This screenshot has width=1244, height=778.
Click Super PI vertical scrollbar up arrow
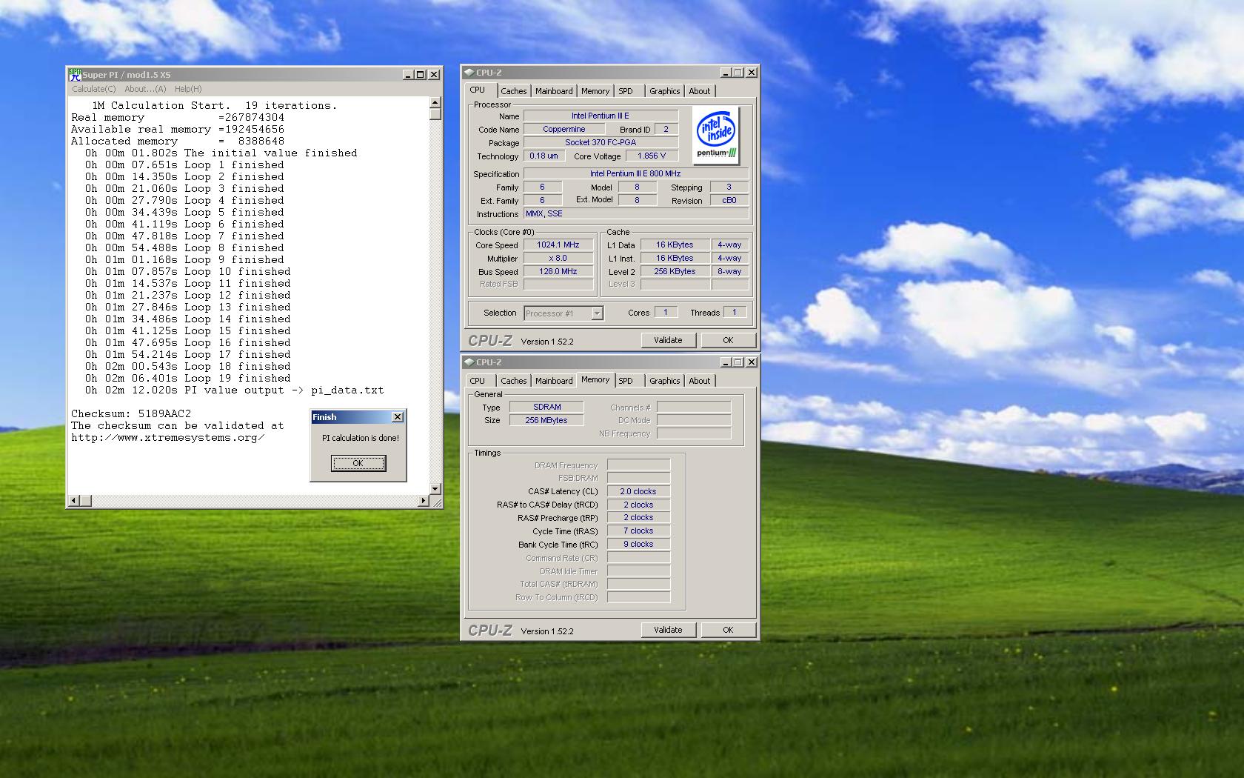coord(435,104)
